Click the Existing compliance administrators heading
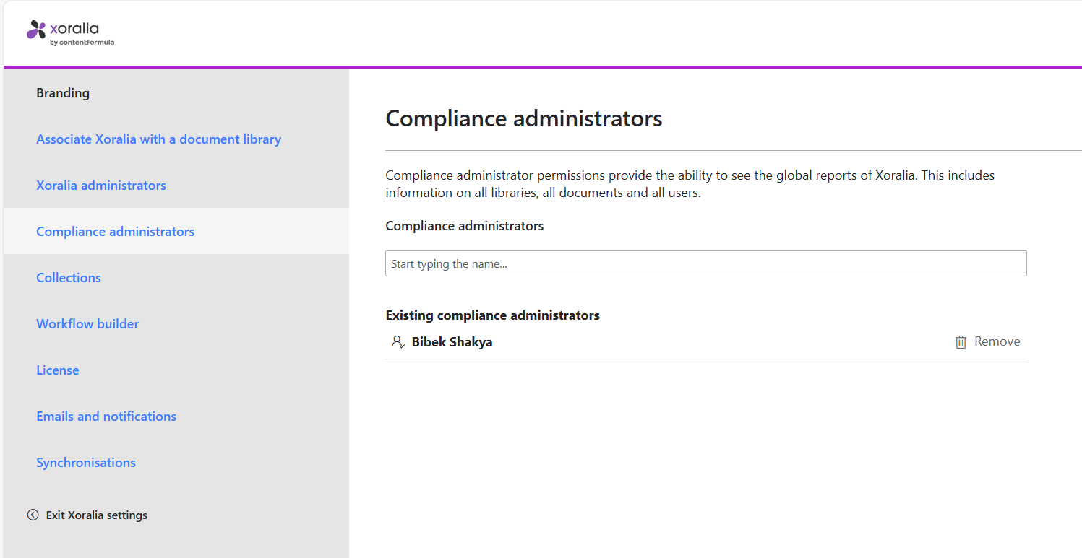 (x=492, y=315)
